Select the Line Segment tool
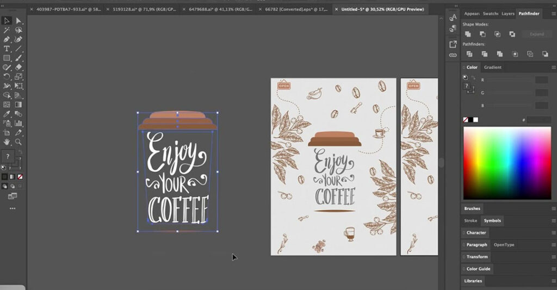The image size is (557, 290). pyautogui.click(x=18, y=48)
